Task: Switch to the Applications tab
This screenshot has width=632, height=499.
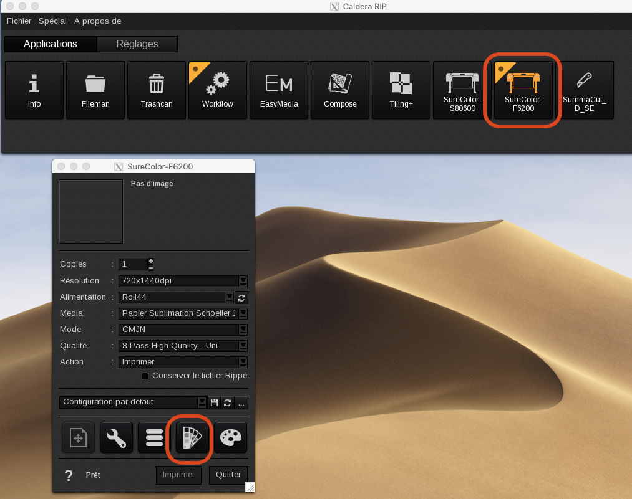Action: pyautogui.click(x=51, y=44)
